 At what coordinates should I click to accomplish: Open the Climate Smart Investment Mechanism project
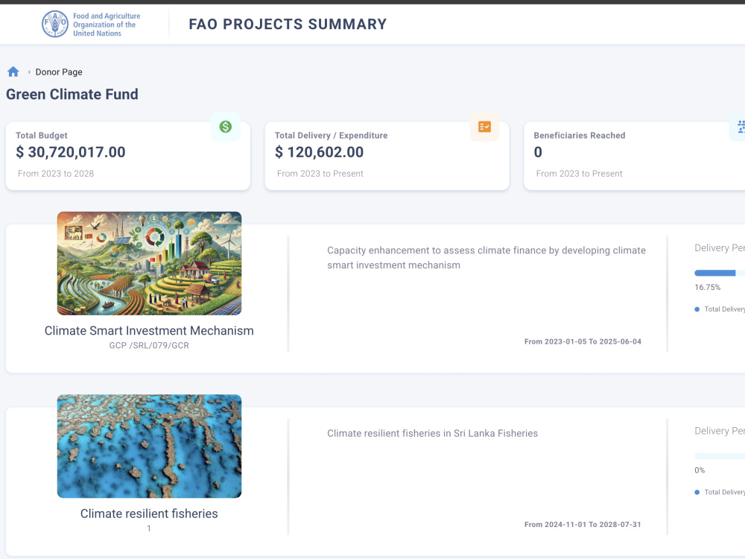coord(149,331)
